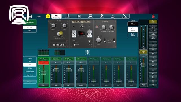Image resolution: width=181 pixels, height=102 pixels.
Task: Click the red ampersand logo icon
Action: coord(153,16)
